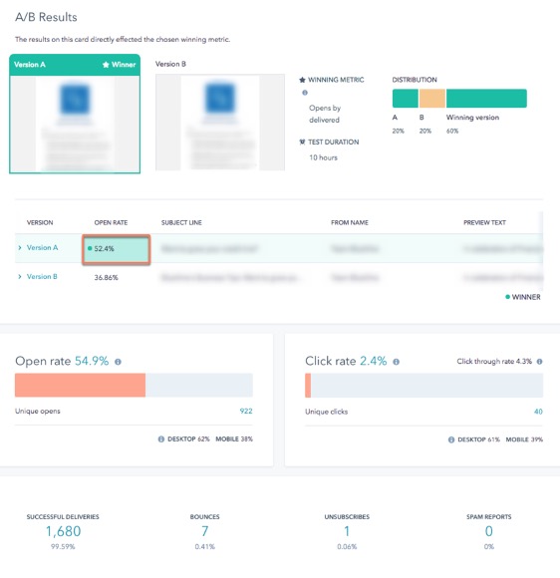Click the Open rate progress bar

(134, 386)
